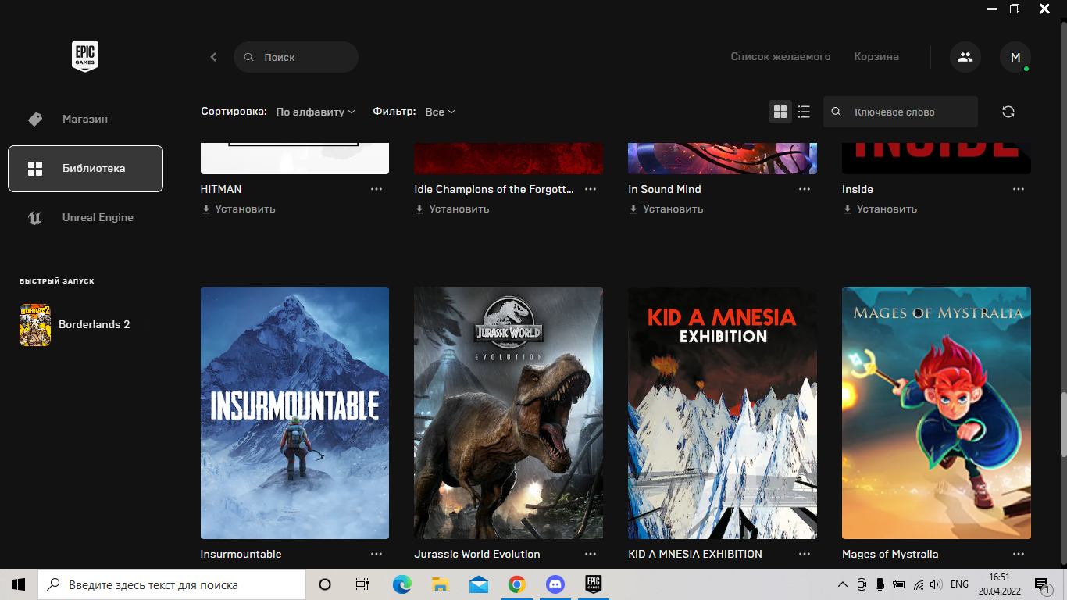The image size is (1067, 600).
Task: Show hidden tray icons chevron
Action: tap(842, 584)
